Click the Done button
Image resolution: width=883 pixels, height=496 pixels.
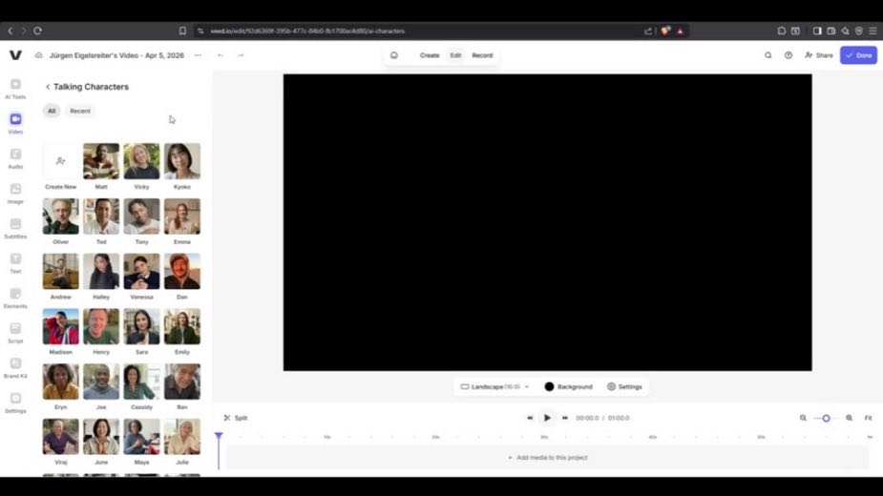pyautogui.click(x=858, y=55)
